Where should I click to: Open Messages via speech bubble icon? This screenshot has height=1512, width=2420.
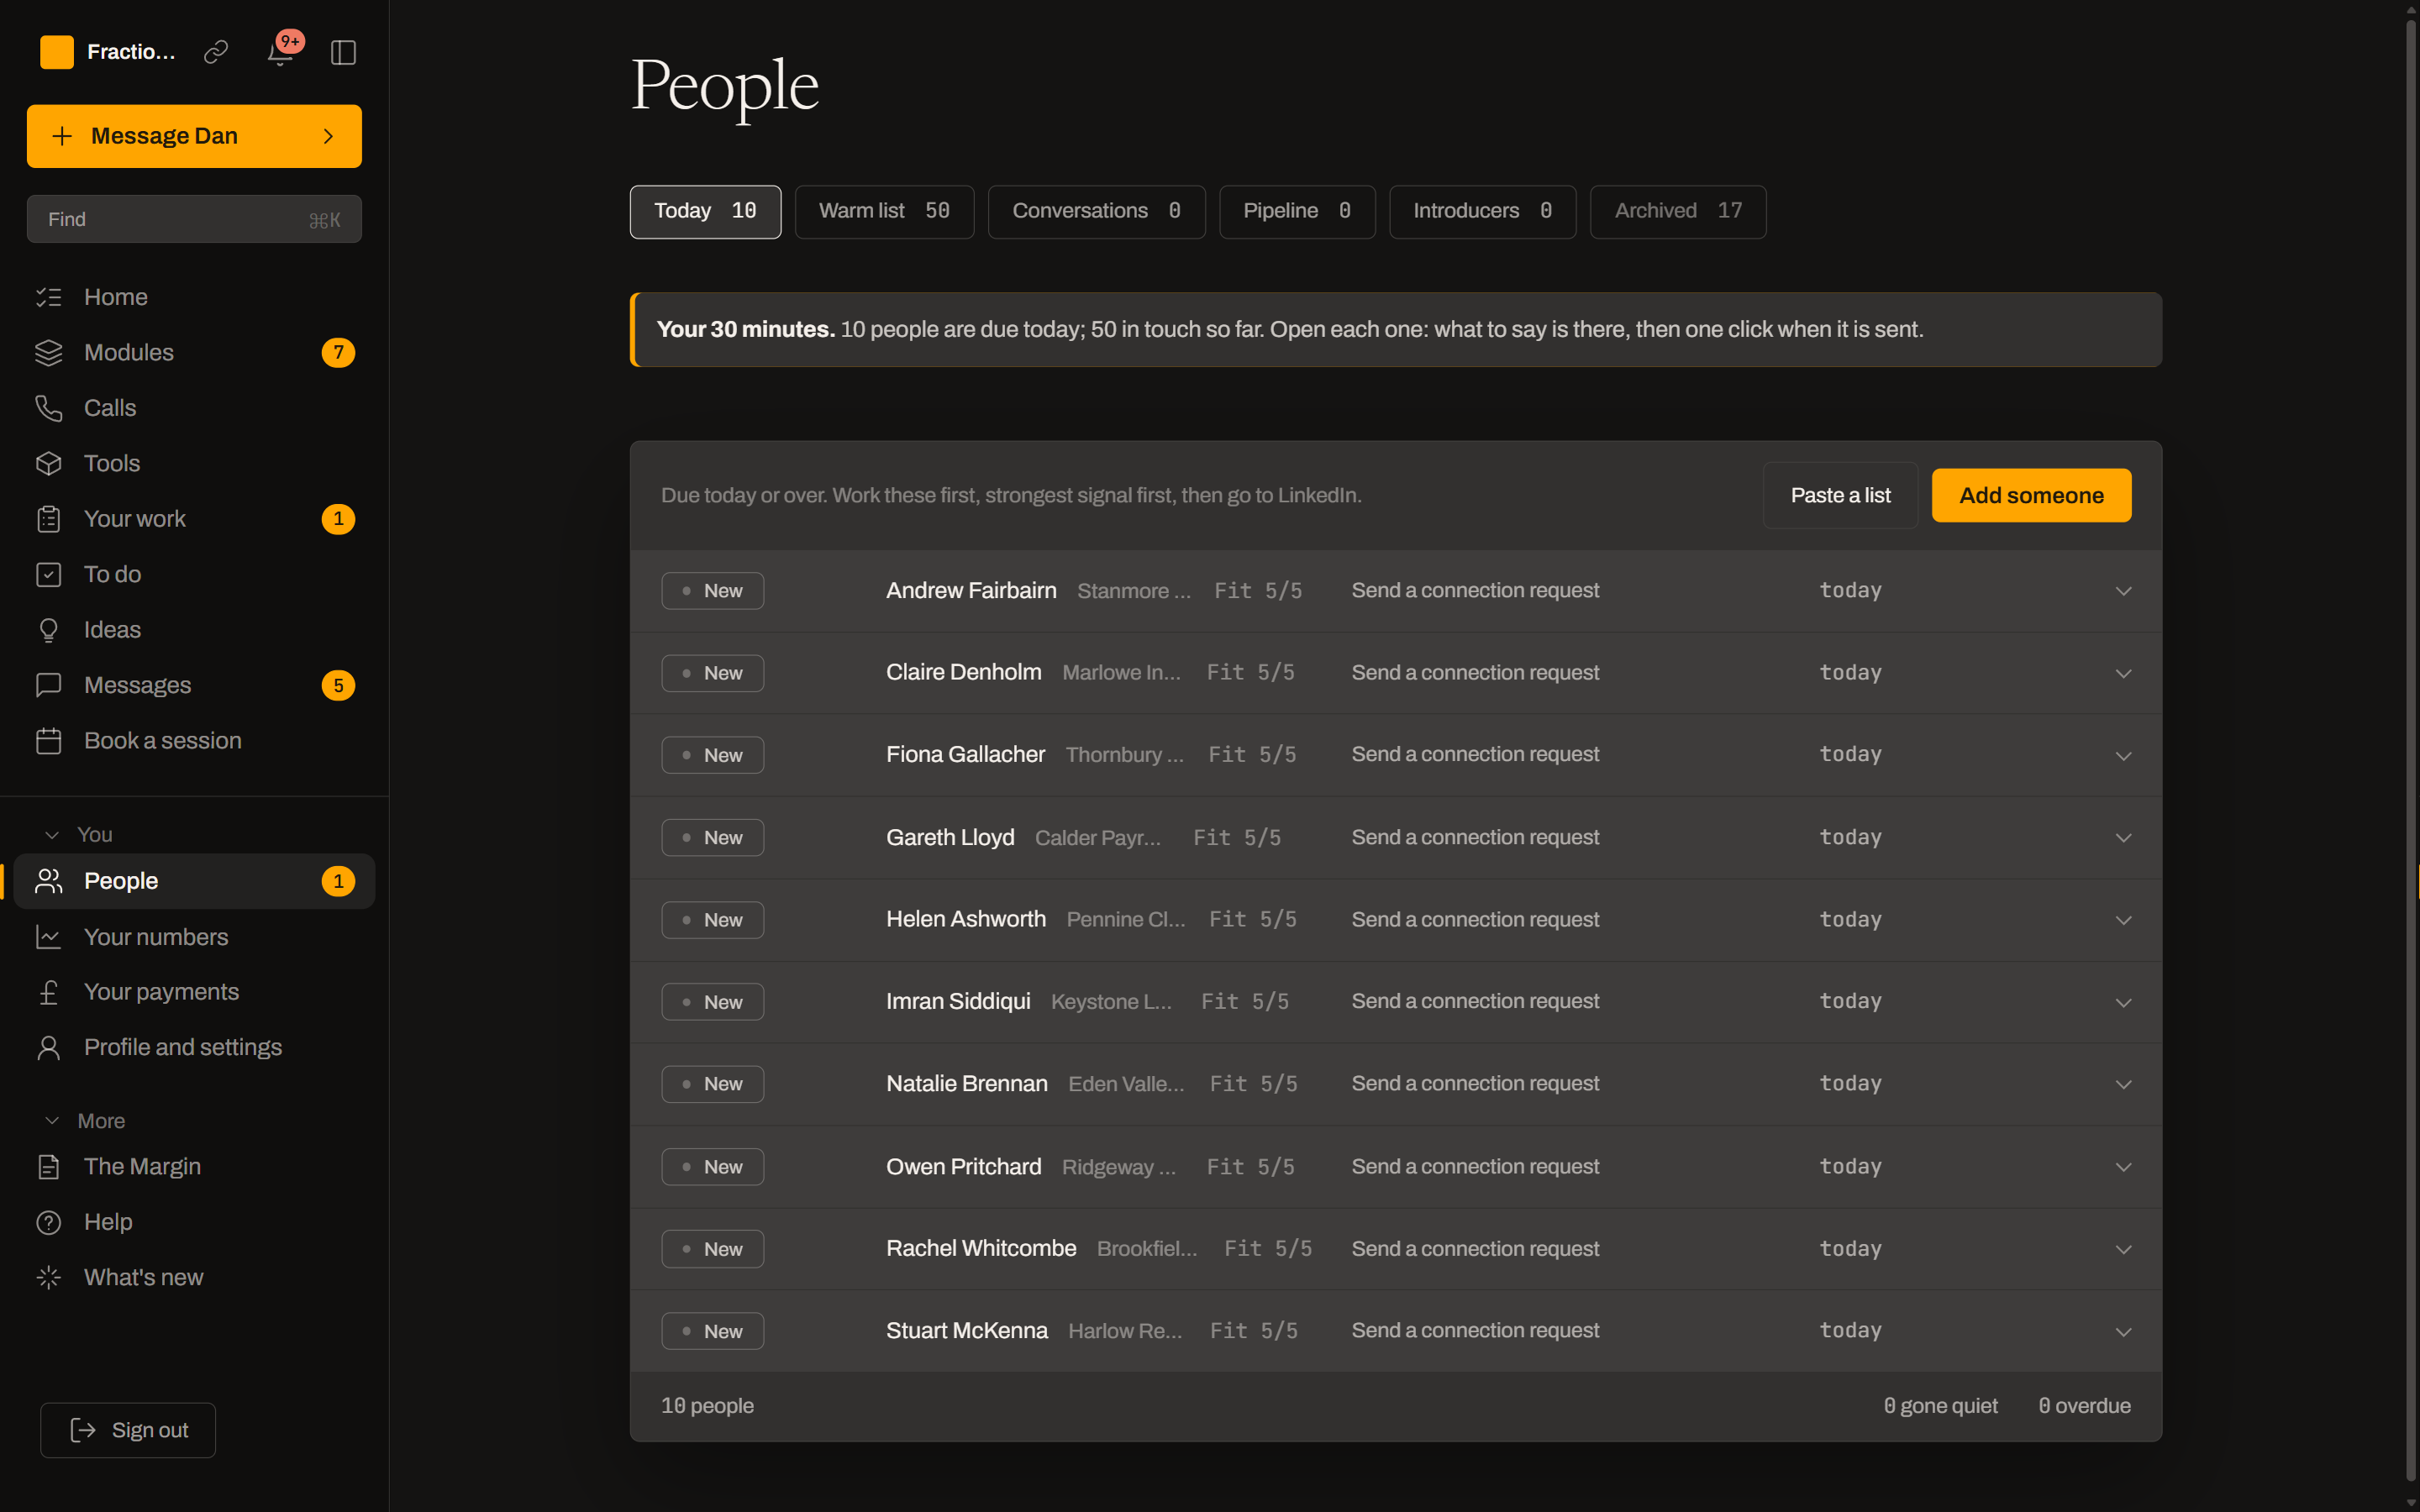(49, 685)
